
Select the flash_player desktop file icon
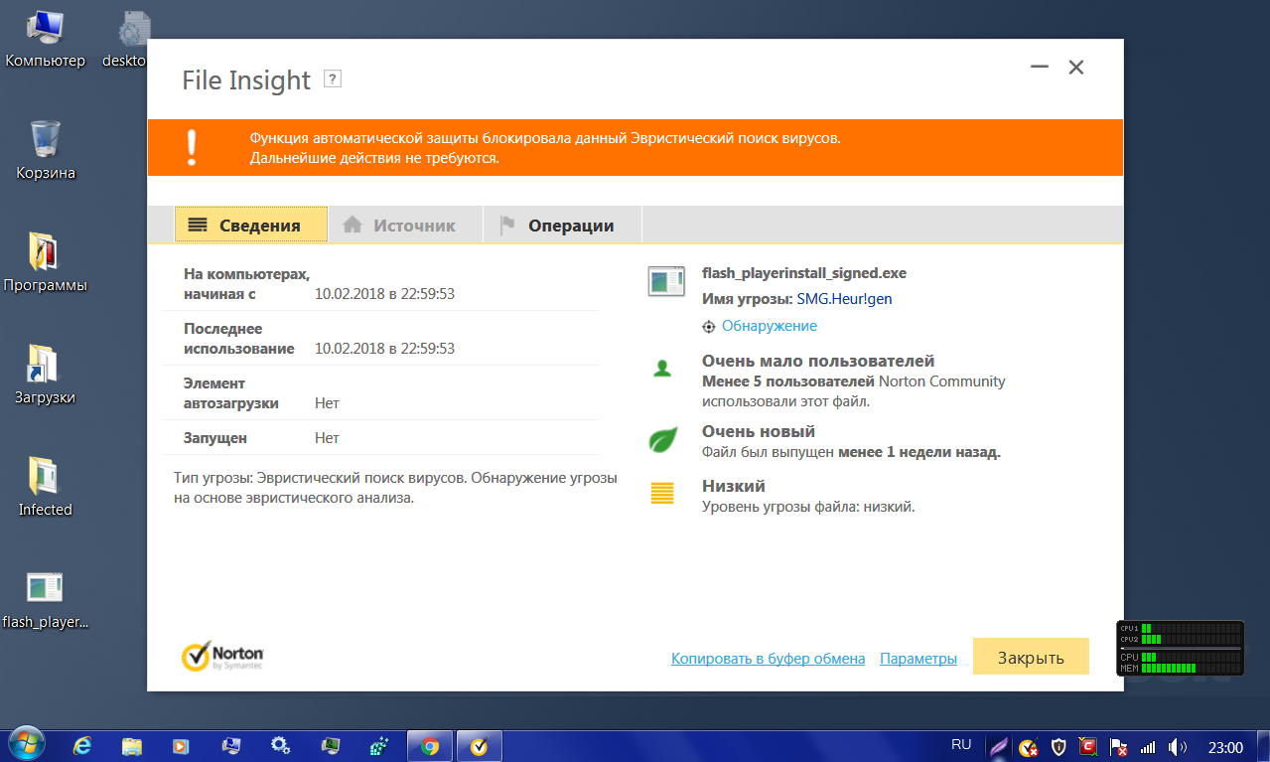pyautogui.click(x=46, y=600)
